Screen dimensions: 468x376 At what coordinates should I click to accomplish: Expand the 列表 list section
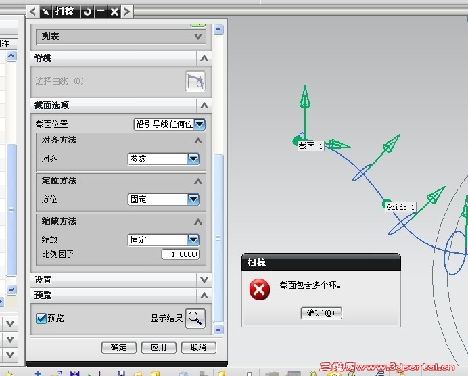pos(198,37)
